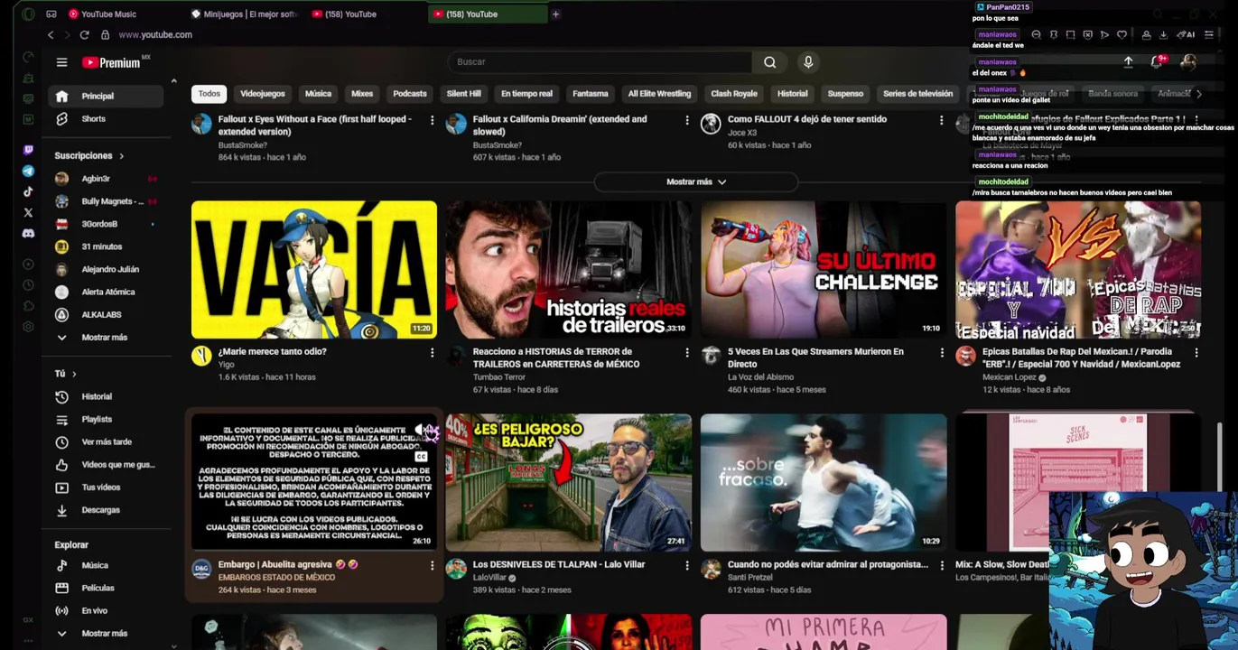Open the Opera GX menu logo
The height and width of the screenshot is (650, 1238).
click(x=28, y=14)
